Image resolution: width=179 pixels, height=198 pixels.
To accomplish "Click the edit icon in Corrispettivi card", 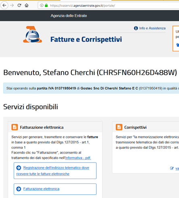I will click(x=172, y=168).
